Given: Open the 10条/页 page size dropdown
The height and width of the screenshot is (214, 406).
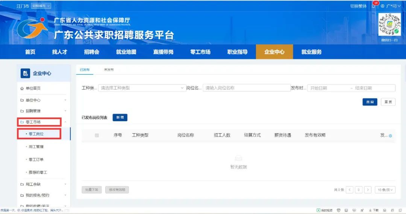Looking at the screenshot, I should (385, 190).
